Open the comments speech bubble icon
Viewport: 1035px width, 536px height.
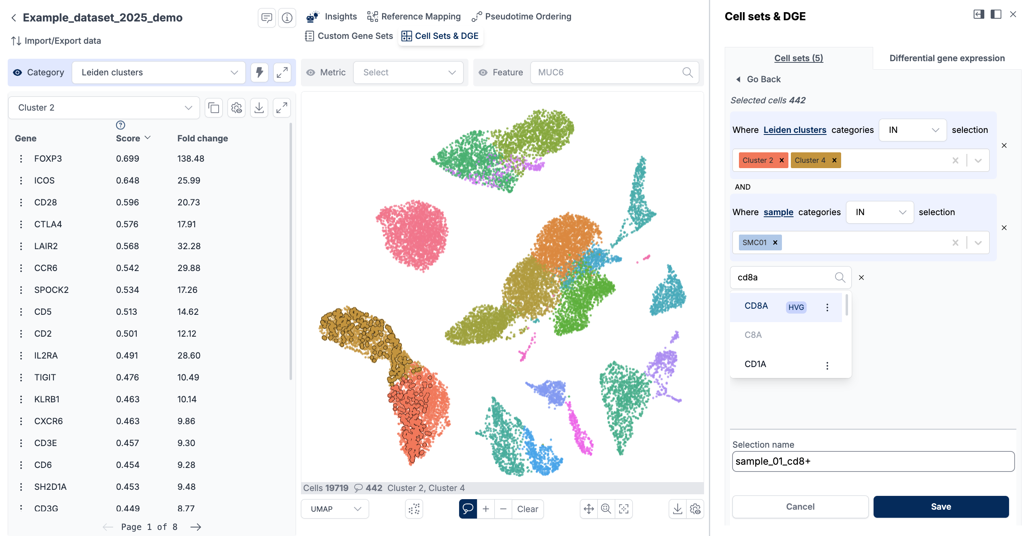[267, 17]
